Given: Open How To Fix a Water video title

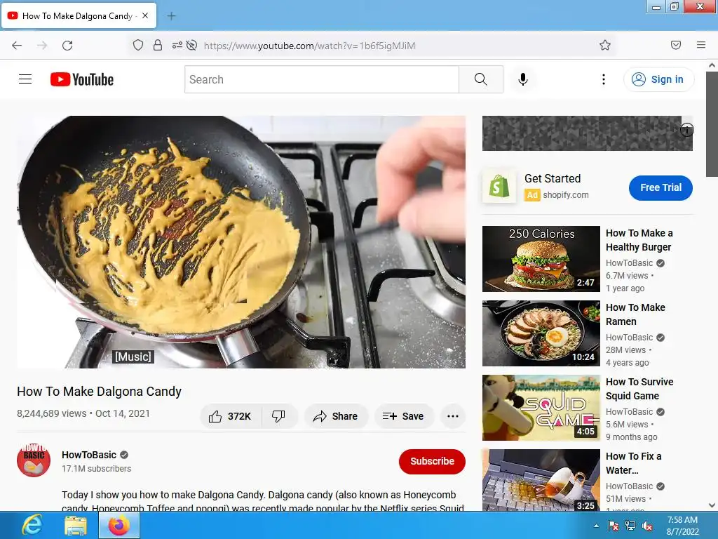Looking at the screenshot, I should coord(633,463).
